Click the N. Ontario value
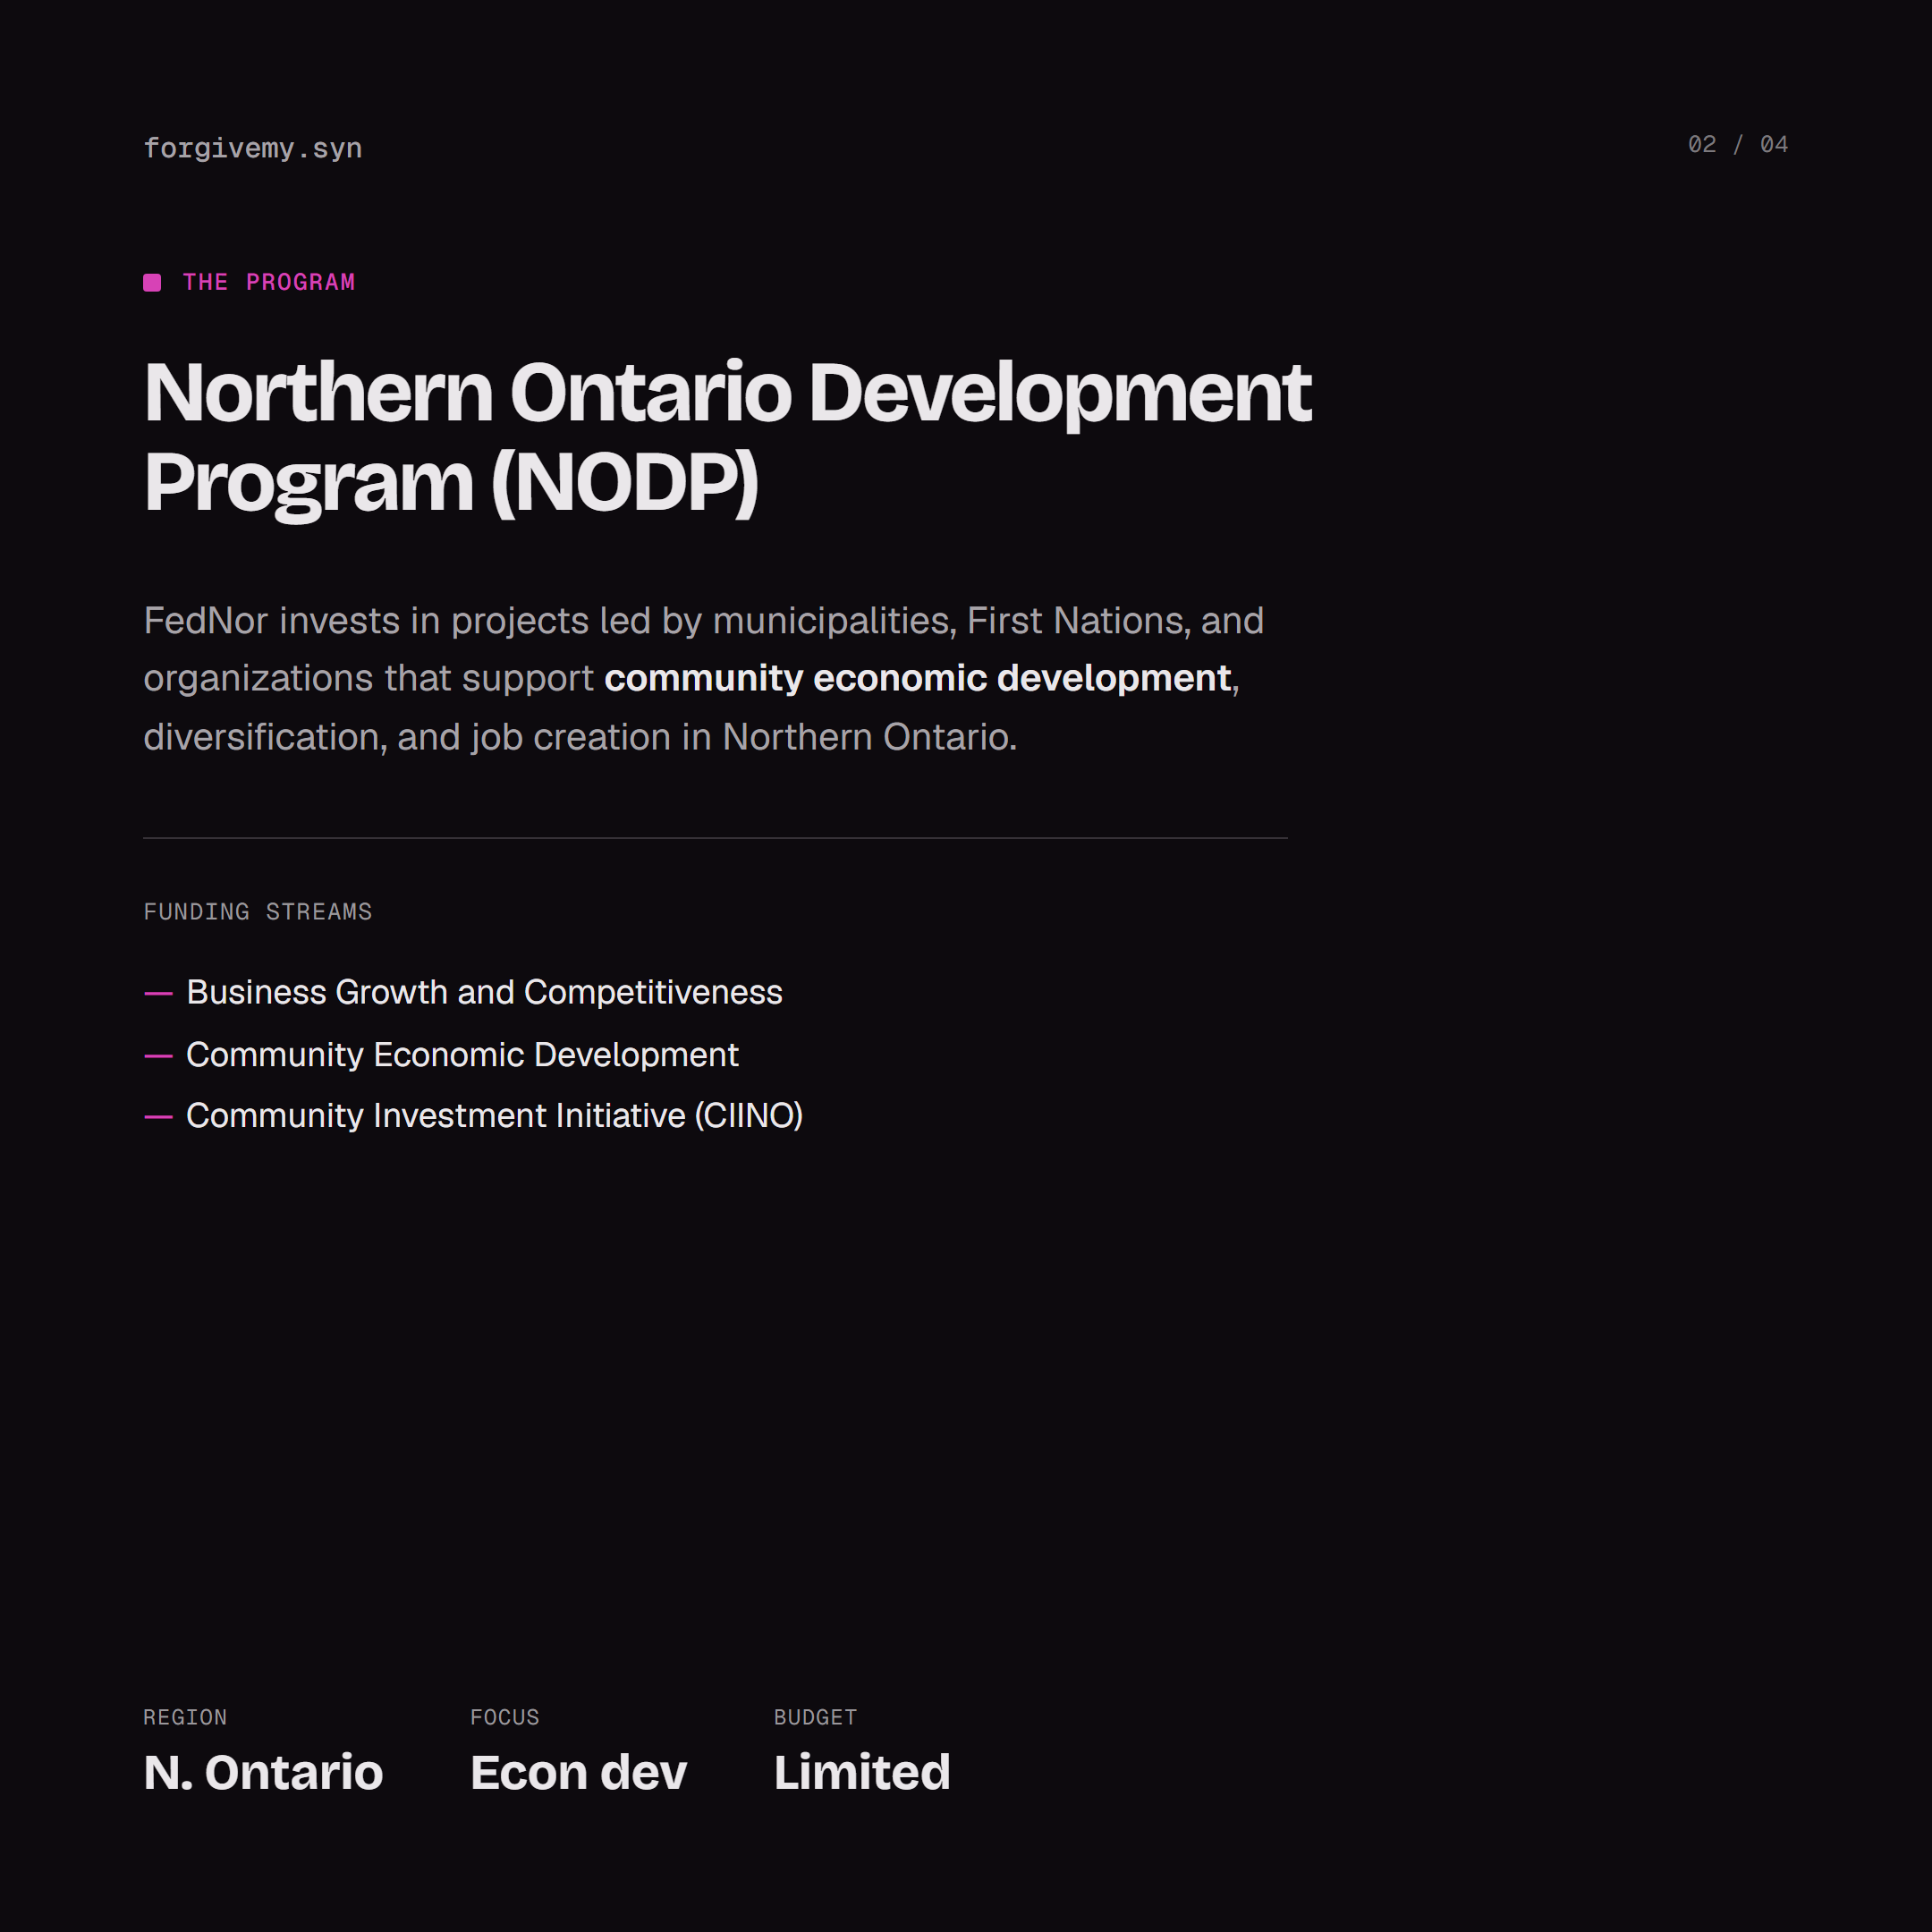This screenshot has height=1932, width=1932. click(x=263, y=1772)
